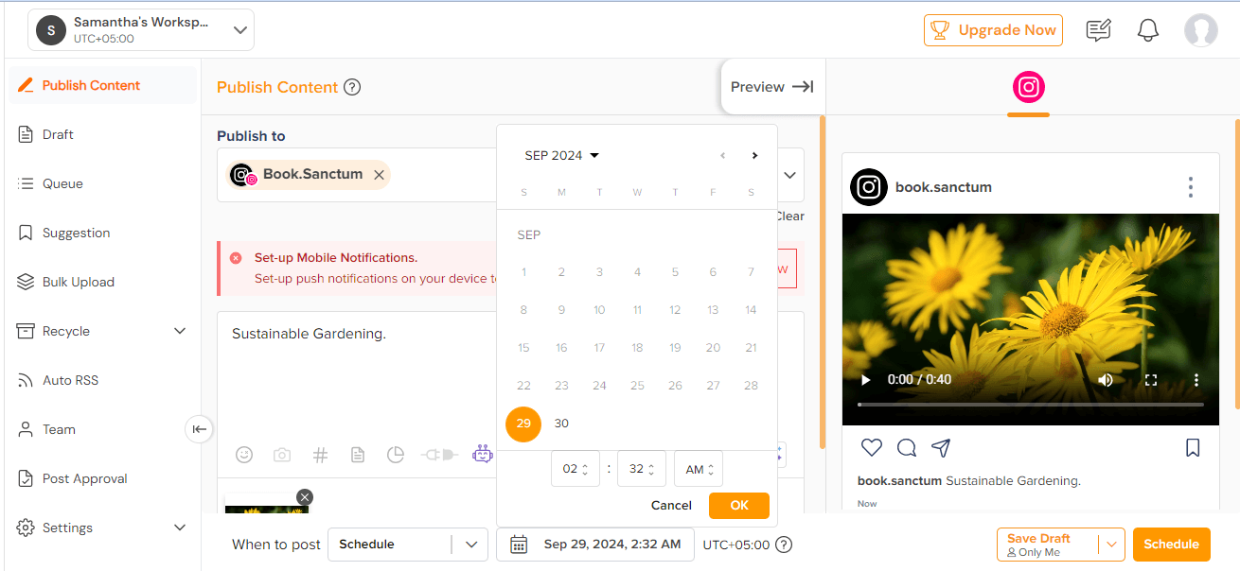Open the user profile avatar
Viewport: 1240px width, 571px height.
point(1200,30)
